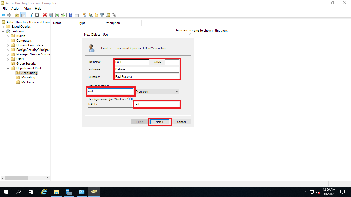351x197 pixels.
Task: Open taskbar Search magnifier
Action: click(x=19, y=192)
